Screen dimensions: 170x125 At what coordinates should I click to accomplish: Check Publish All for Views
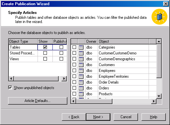(x=62, y=59)
